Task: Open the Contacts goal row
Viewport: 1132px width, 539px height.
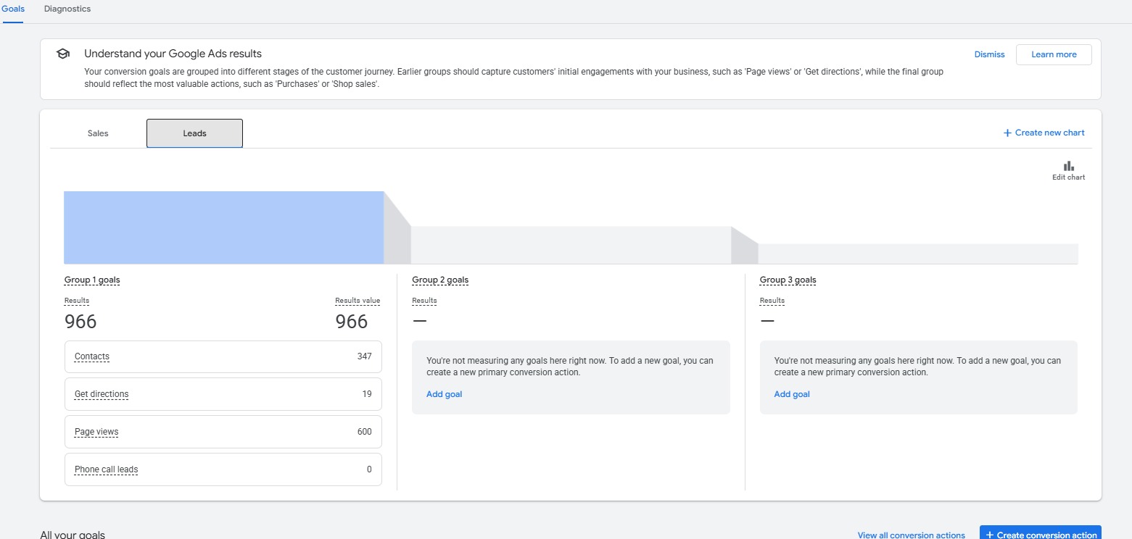Action: pos(223,356)
